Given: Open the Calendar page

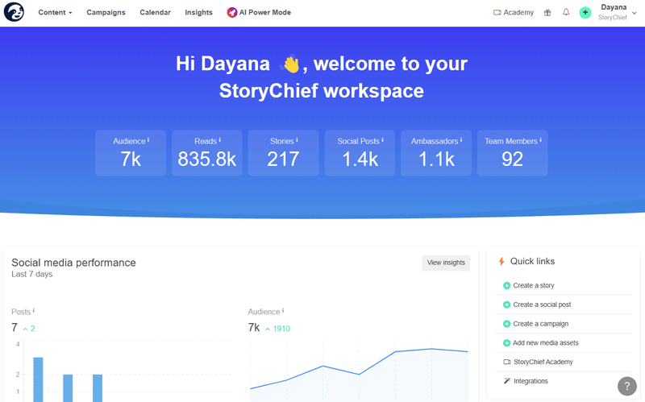Looking at the screenshot, I should click(155, 12).
